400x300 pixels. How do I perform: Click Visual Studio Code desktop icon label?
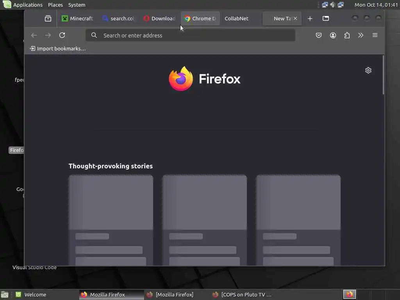tap(34, 267)
